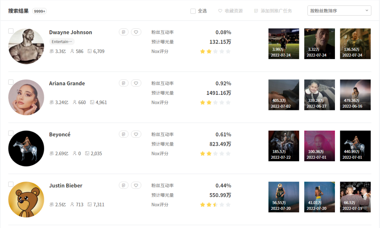Viewport: 380px width, 228px height.
Task: Click the followers icon next to 3.24亿
Action: click(52, 102)
